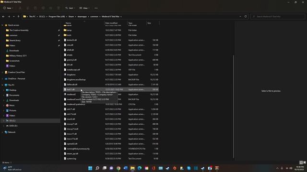Screen dimensions: 307x172
Task: Open Documents under This PC
Action: (x=14, y=95)
